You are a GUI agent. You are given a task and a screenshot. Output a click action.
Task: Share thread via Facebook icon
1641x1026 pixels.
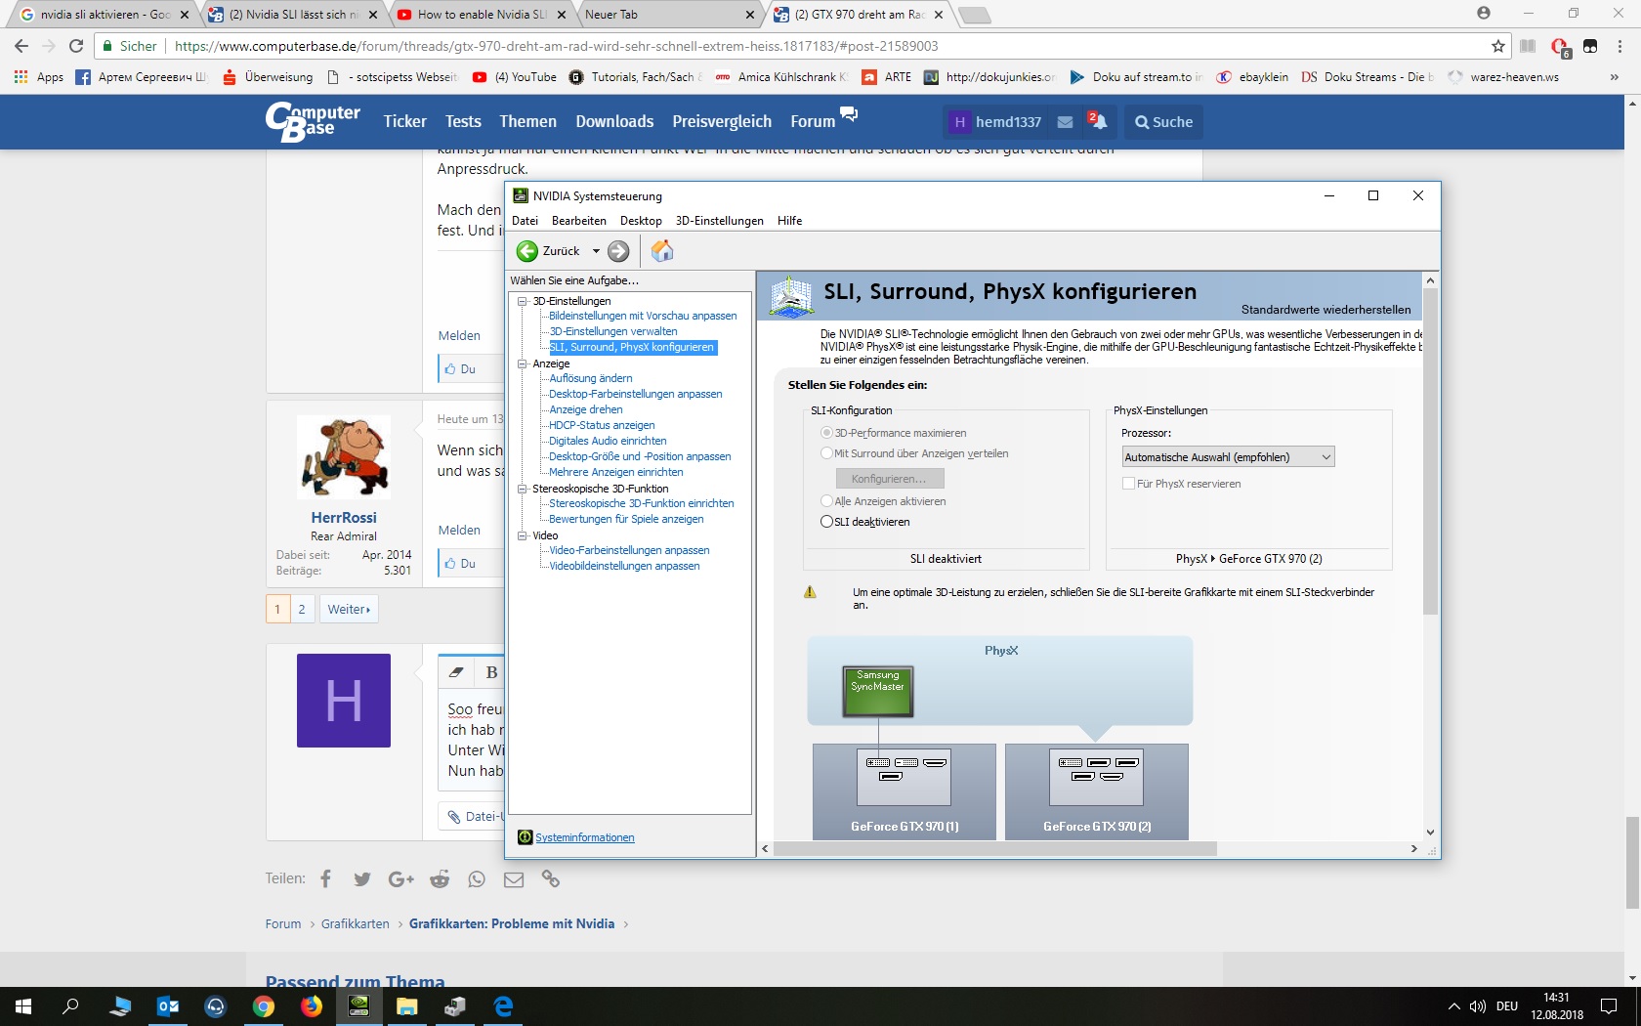(325, 878)
